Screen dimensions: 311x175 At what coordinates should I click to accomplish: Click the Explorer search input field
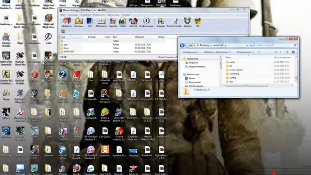pyautogui.click(x=276, y=45)
